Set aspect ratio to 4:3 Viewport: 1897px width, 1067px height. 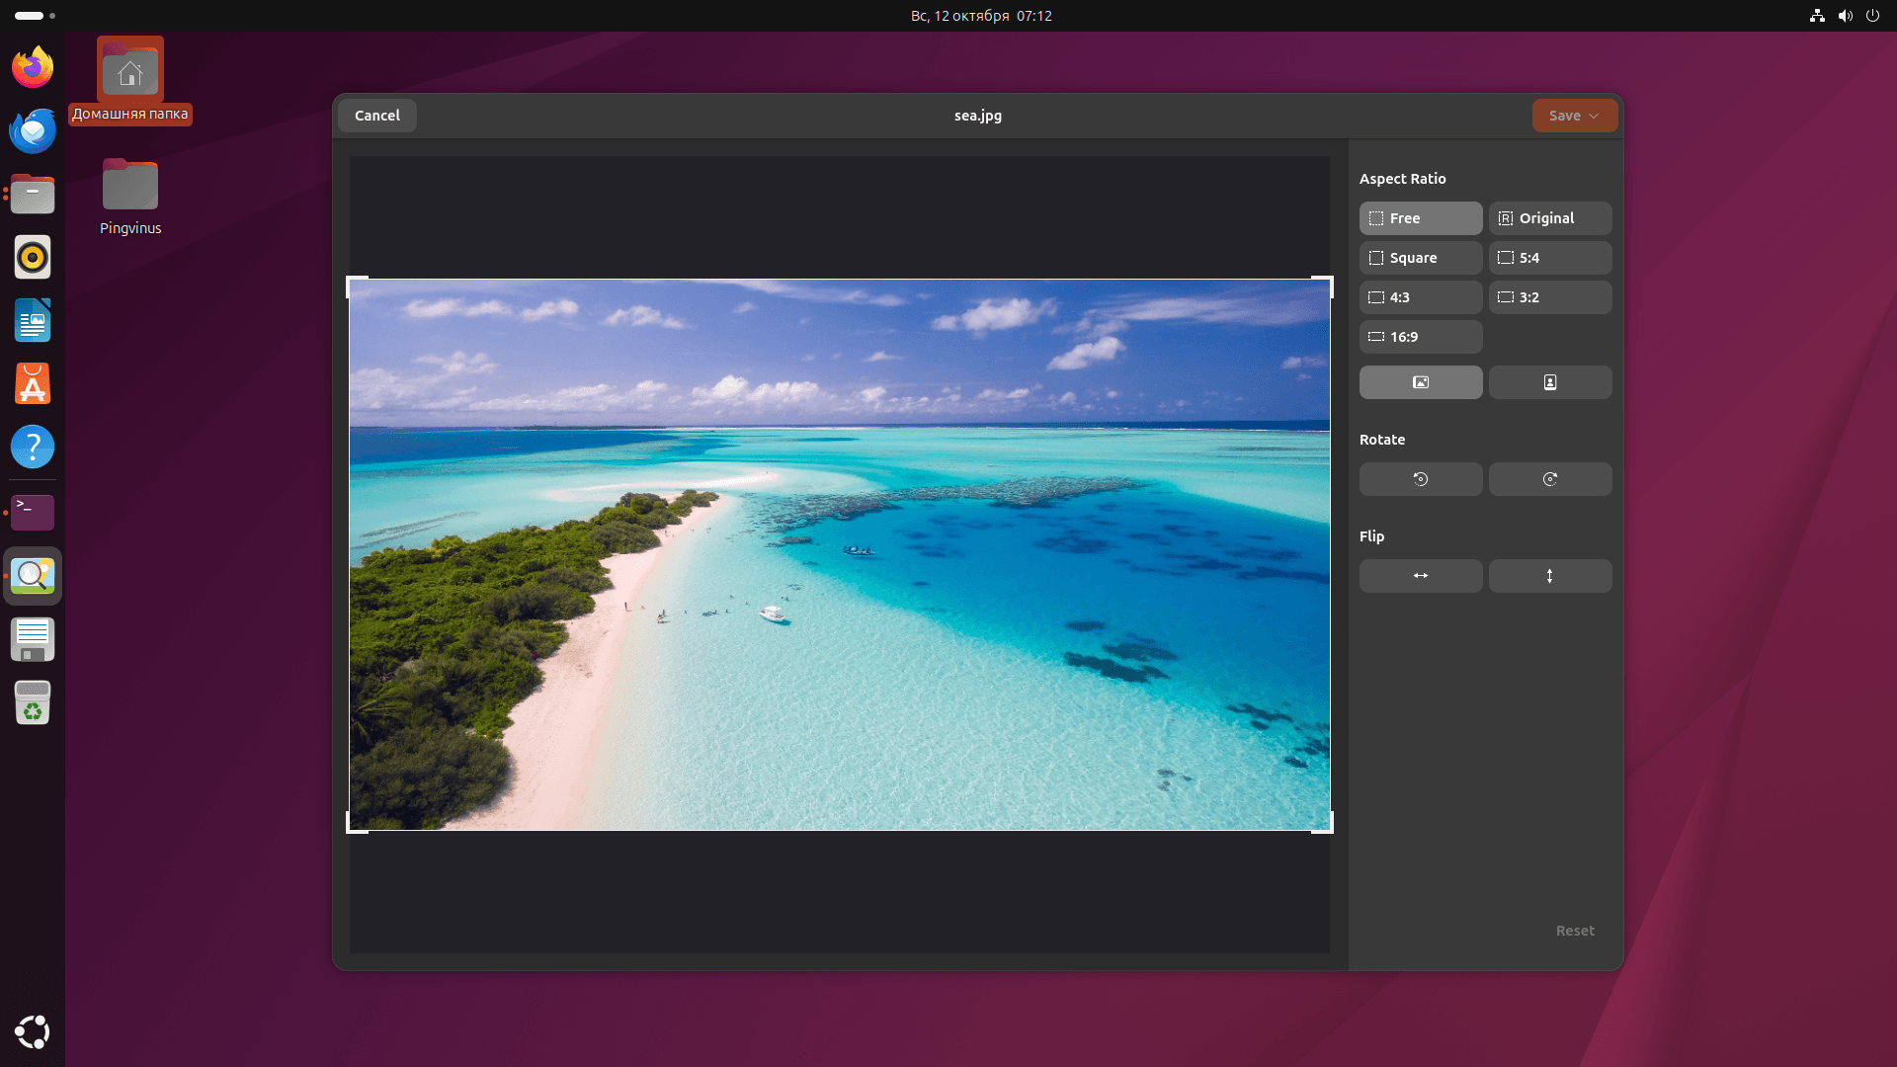coord(1420,297)
